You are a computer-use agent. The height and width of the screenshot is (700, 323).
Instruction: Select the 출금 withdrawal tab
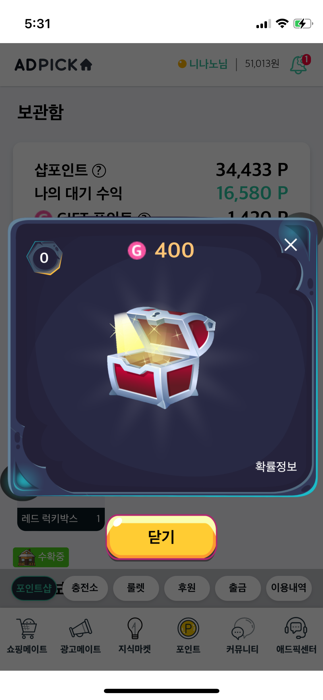tap(238, 588)
